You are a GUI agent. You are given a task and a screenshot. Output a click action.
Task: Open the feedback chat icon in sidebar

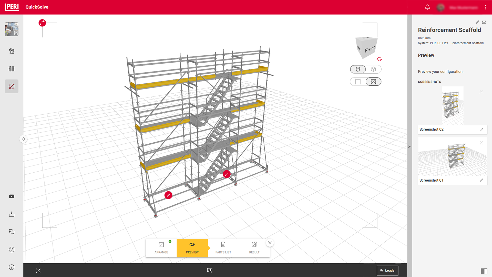tap(12, 232)
